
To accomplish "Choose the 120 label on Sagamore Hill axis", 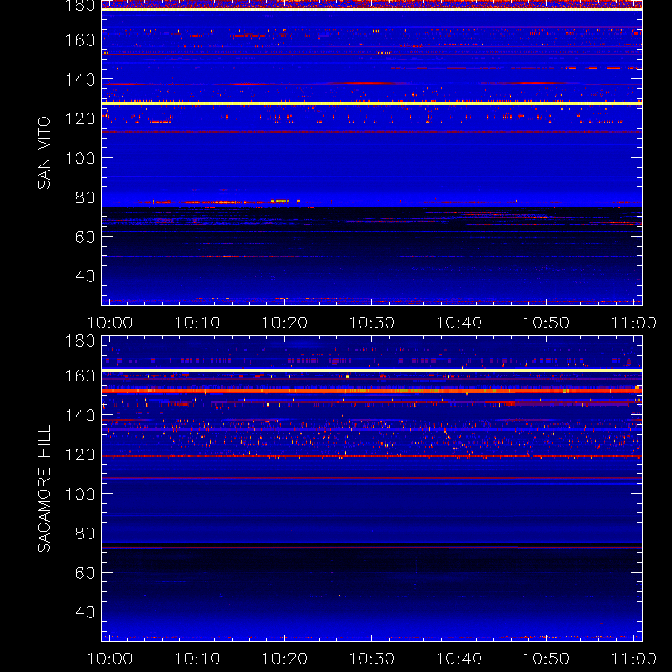I will click(80, 454).
